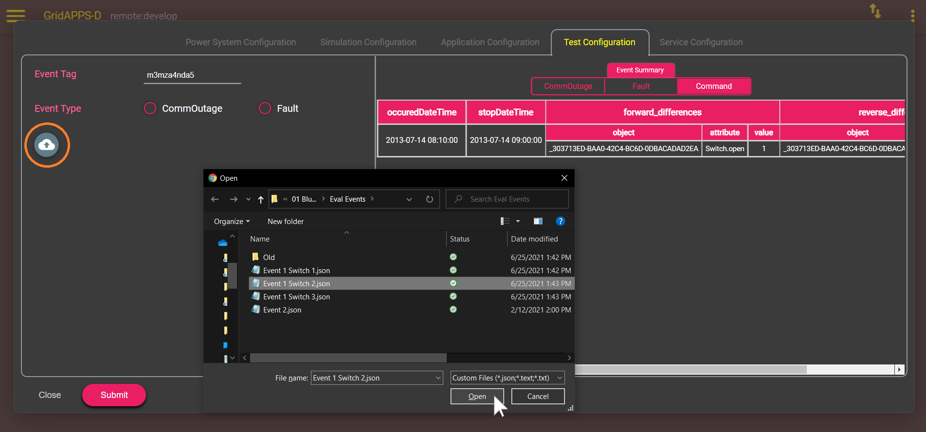The height and width of the screenshot is (432, 926).
Task: Click the upload cloud icon button
Action: tap(47, 145)
